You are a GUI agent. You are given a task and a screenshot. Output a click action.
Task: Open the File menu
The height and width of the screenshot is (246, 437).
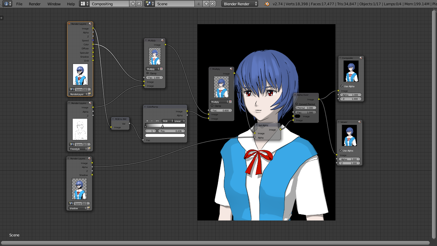[x=19, y=4]
